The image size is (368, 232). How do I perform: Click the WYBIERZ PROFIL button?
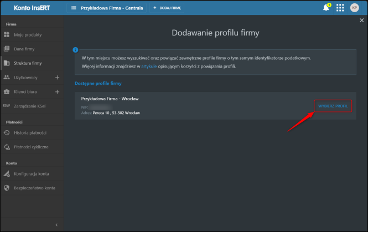point(334,105)
